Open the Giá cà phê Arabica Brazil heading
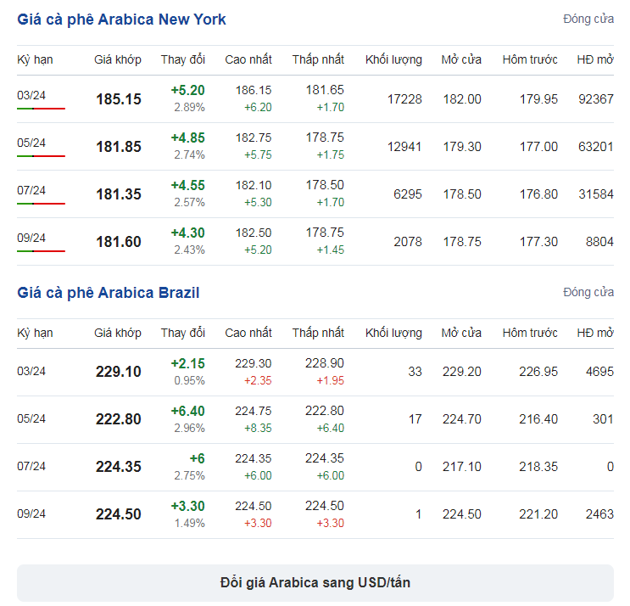The width and height of the screenshot is (630, 606). 108,293
